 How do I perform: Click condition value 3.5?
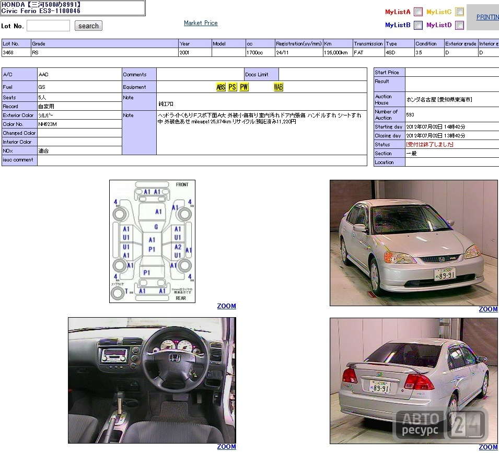(419, 52)
